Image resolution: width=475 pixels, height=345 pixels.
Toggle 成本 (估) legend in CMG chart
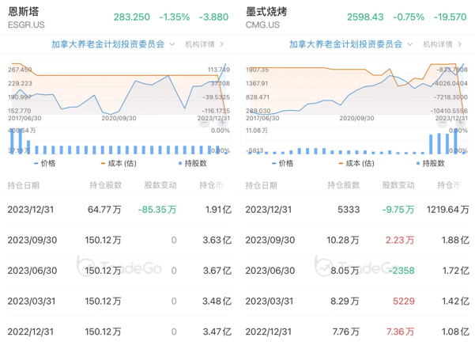point(356,164)
